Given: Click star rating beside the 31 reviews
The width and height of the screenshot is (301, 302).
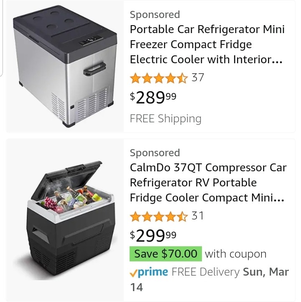Looking at the screenshot, I should click(159, 216).
